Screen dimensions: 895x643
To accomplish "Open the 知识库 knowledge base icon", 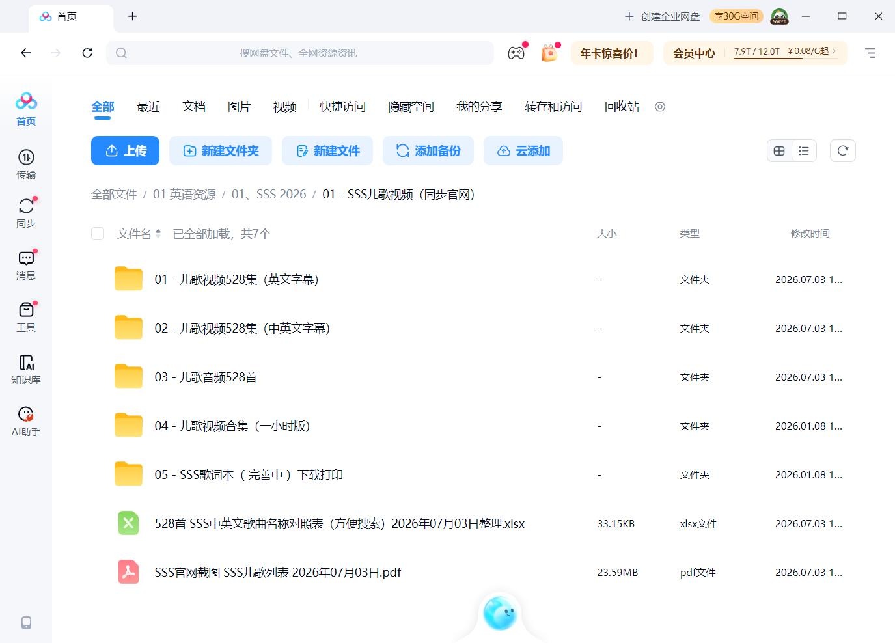I will pyautogui.click(x=26, y=369).
